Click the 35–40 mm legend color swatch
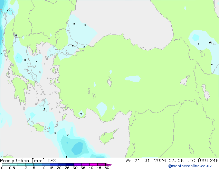 (85, 165)
